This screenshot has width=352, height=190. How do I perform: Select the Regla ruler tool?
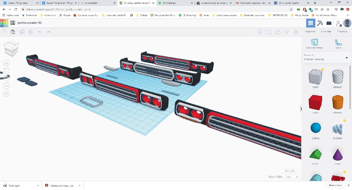coord(338,44)
